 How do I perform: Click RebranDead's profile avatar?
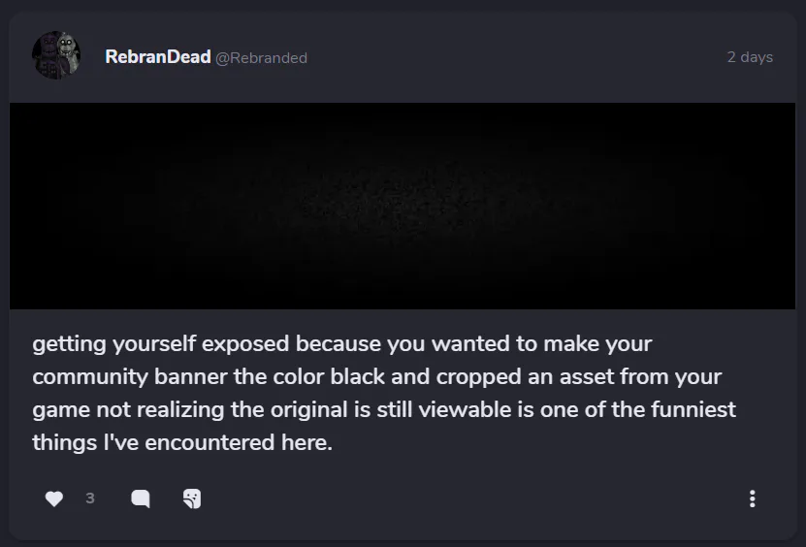pos(56,55)
